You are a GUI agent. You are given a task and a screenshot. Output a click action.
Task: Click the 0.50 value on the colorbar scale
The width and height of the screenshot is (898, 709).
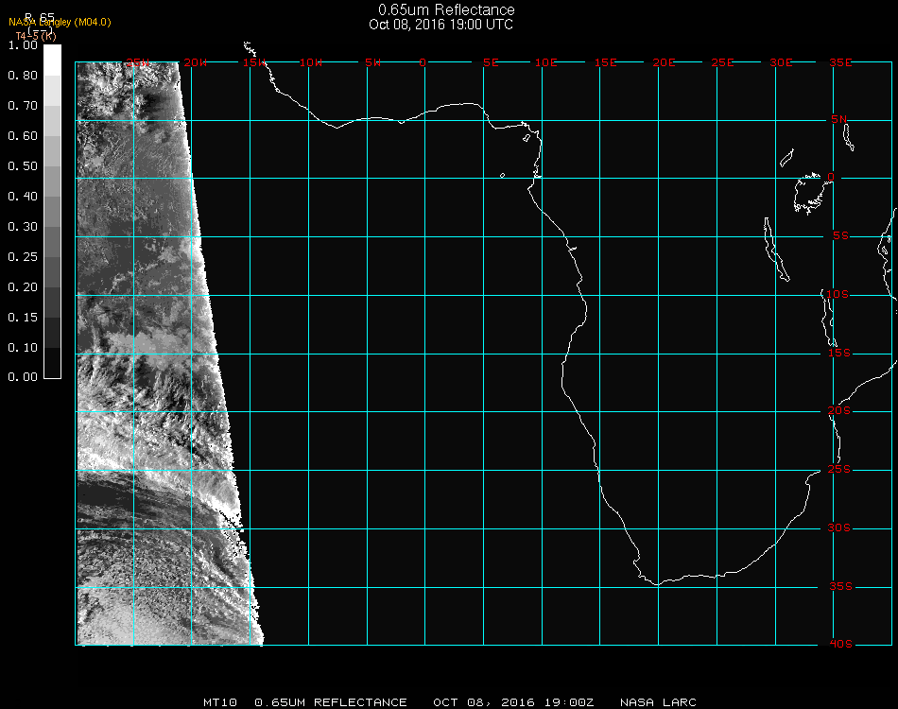22,166
